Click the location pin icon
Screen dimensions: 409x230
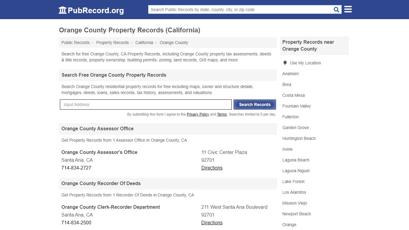[285, 63]
